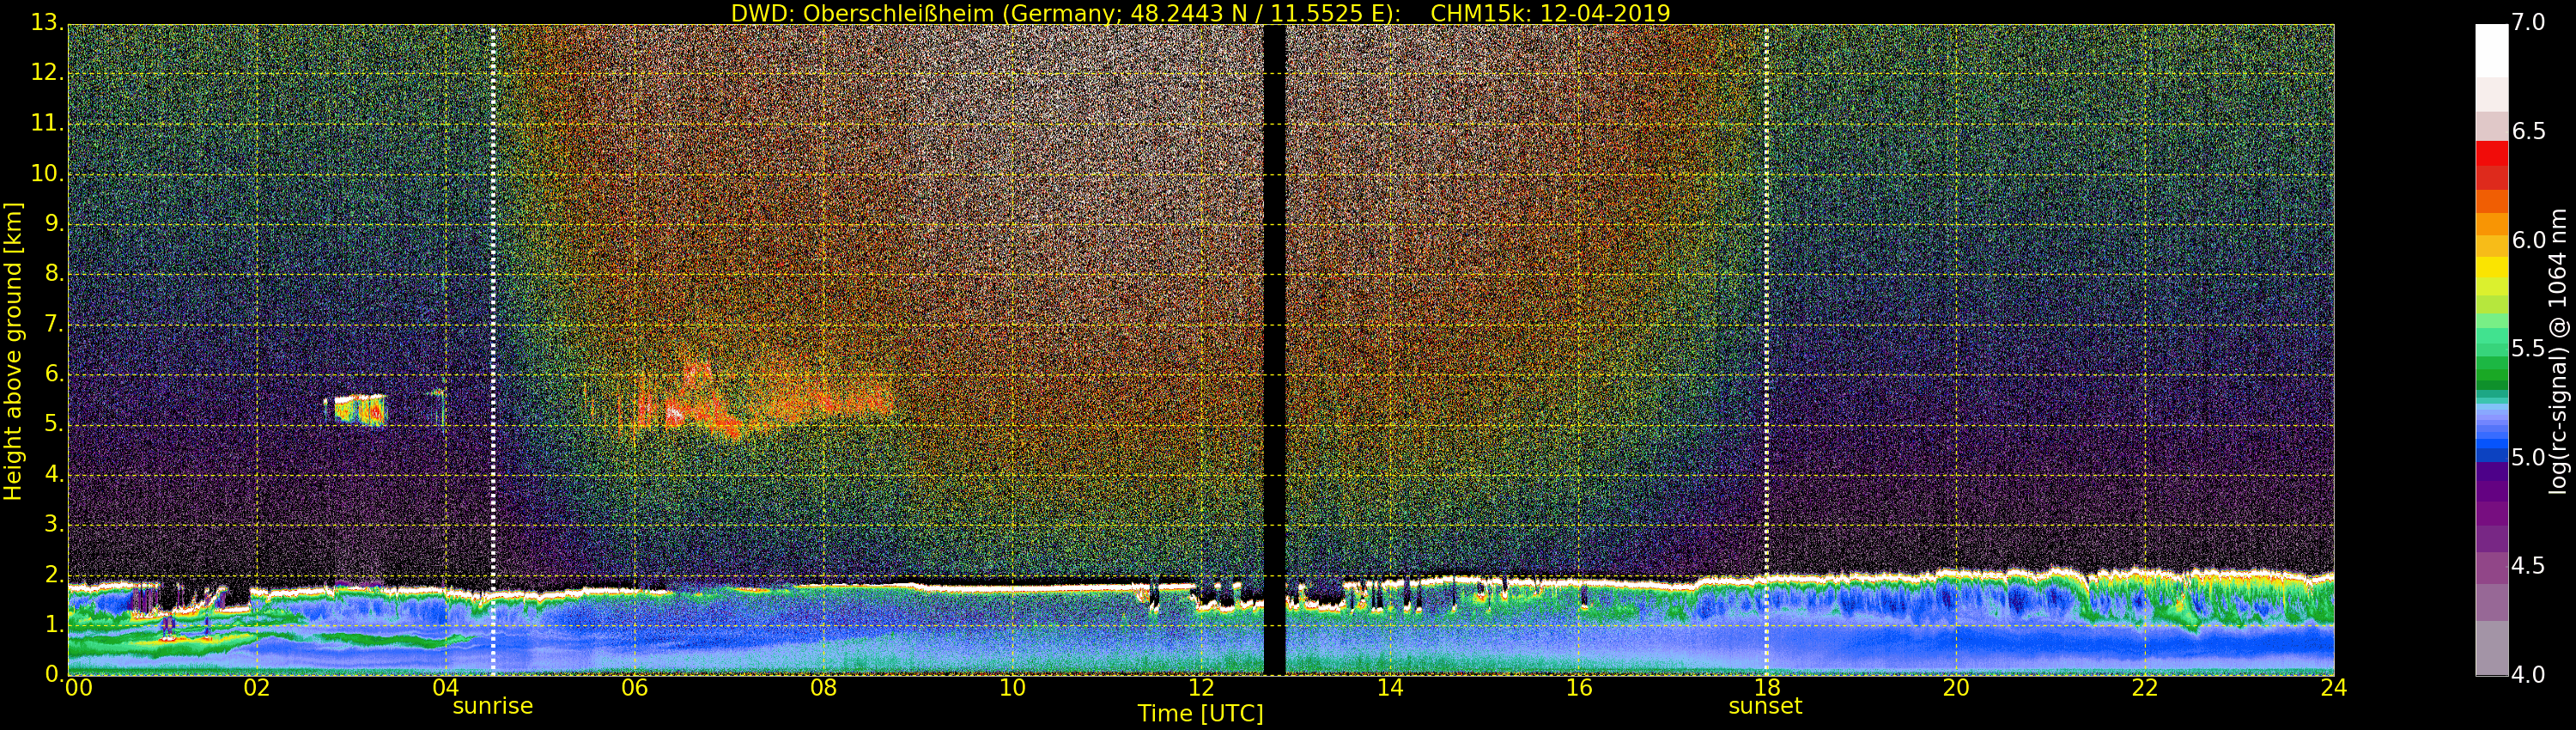Click the colorbar value '6.0'

click(2528, 240)
